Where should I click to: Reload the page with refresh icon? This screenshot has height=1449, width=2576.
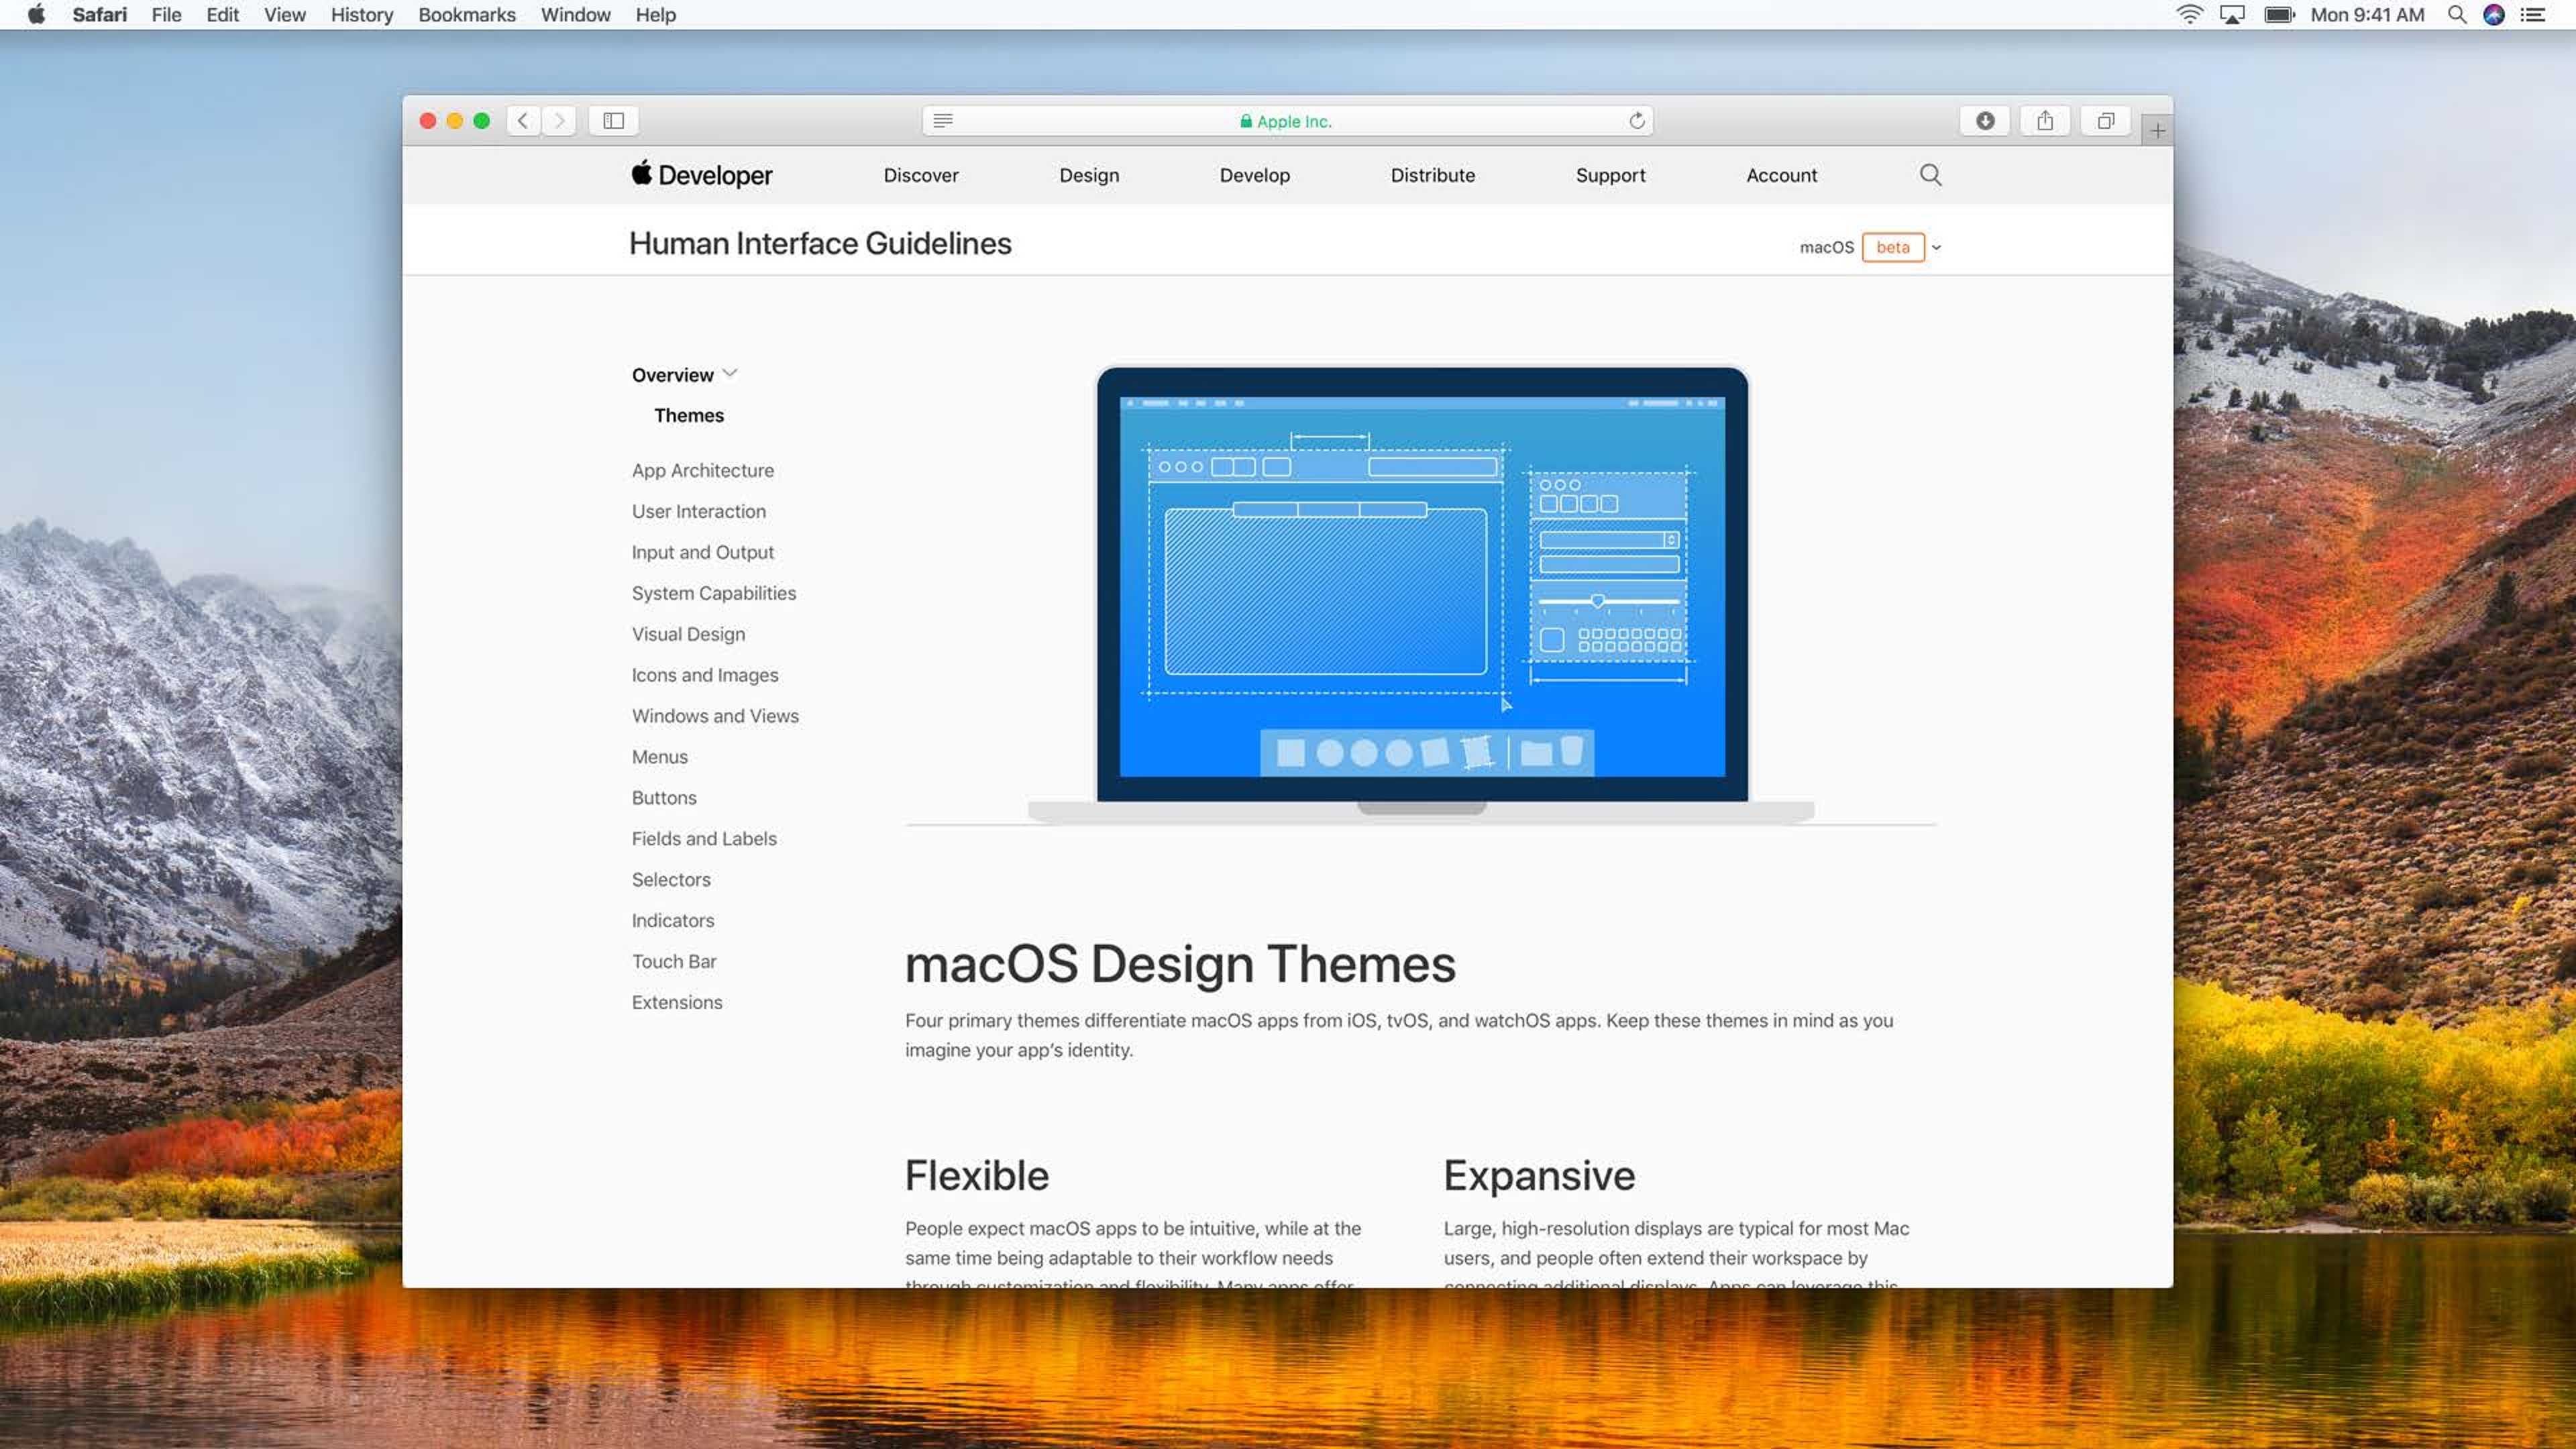1637,121
